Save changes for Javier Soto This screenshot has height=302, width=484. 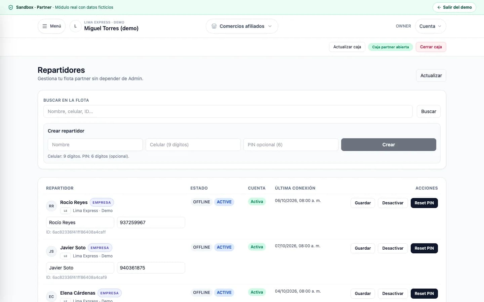[x=363, y=248]
